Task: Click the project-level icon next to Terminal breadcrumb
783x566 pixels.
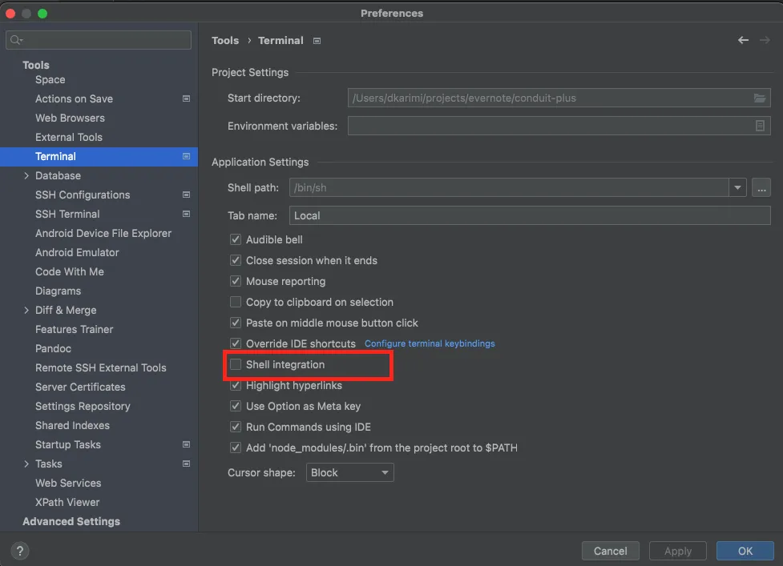Action: 317,41
